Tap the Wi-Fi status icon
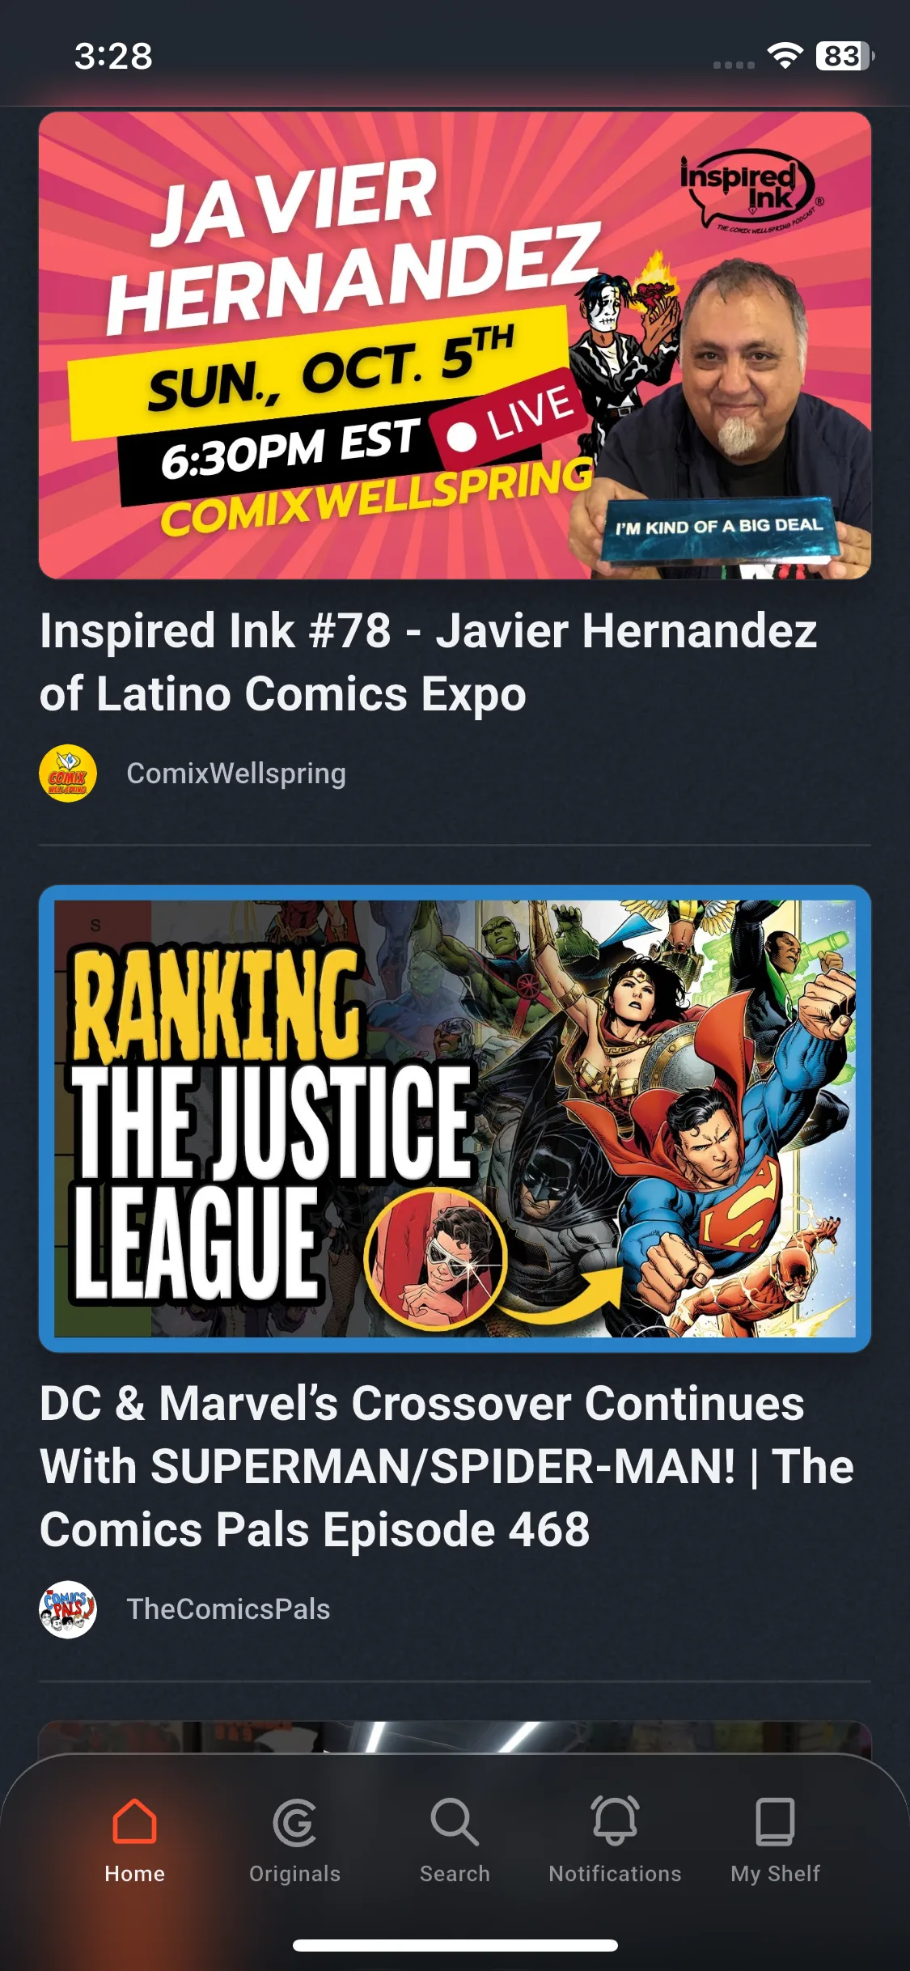Viewport: 910px width, 1971px height. [x=785, y=56]
